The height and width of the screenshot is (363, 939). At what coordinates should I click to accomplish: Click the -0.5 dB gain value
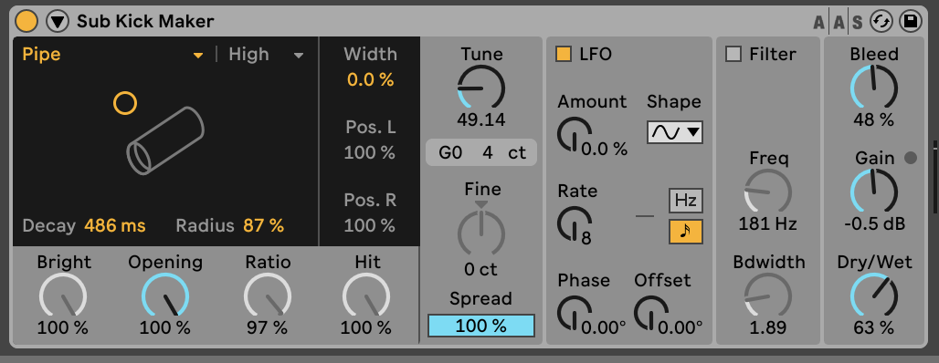(874, 224)
